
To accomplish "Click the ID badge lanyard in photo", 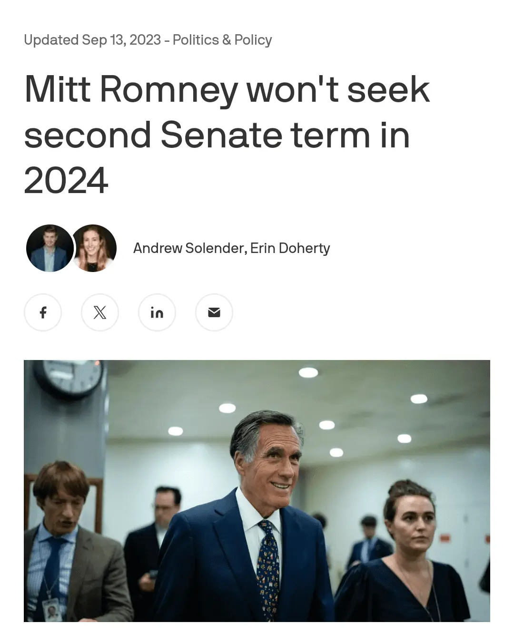I will (x=50, y=604).
